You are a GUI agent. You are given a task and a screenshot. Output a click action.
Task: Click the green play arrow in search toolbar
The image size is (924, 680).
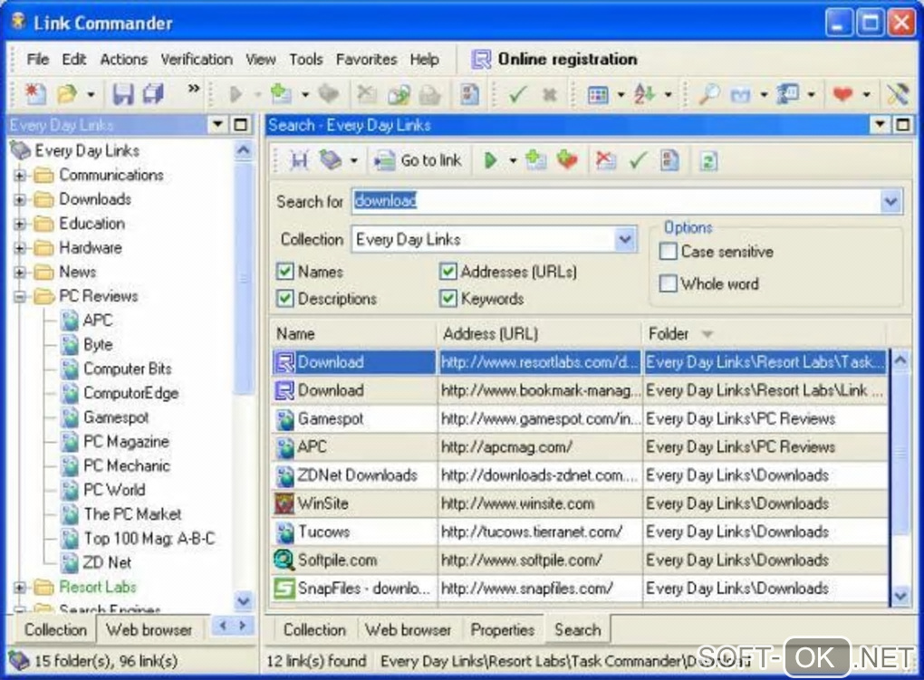(x=490, y=160)
